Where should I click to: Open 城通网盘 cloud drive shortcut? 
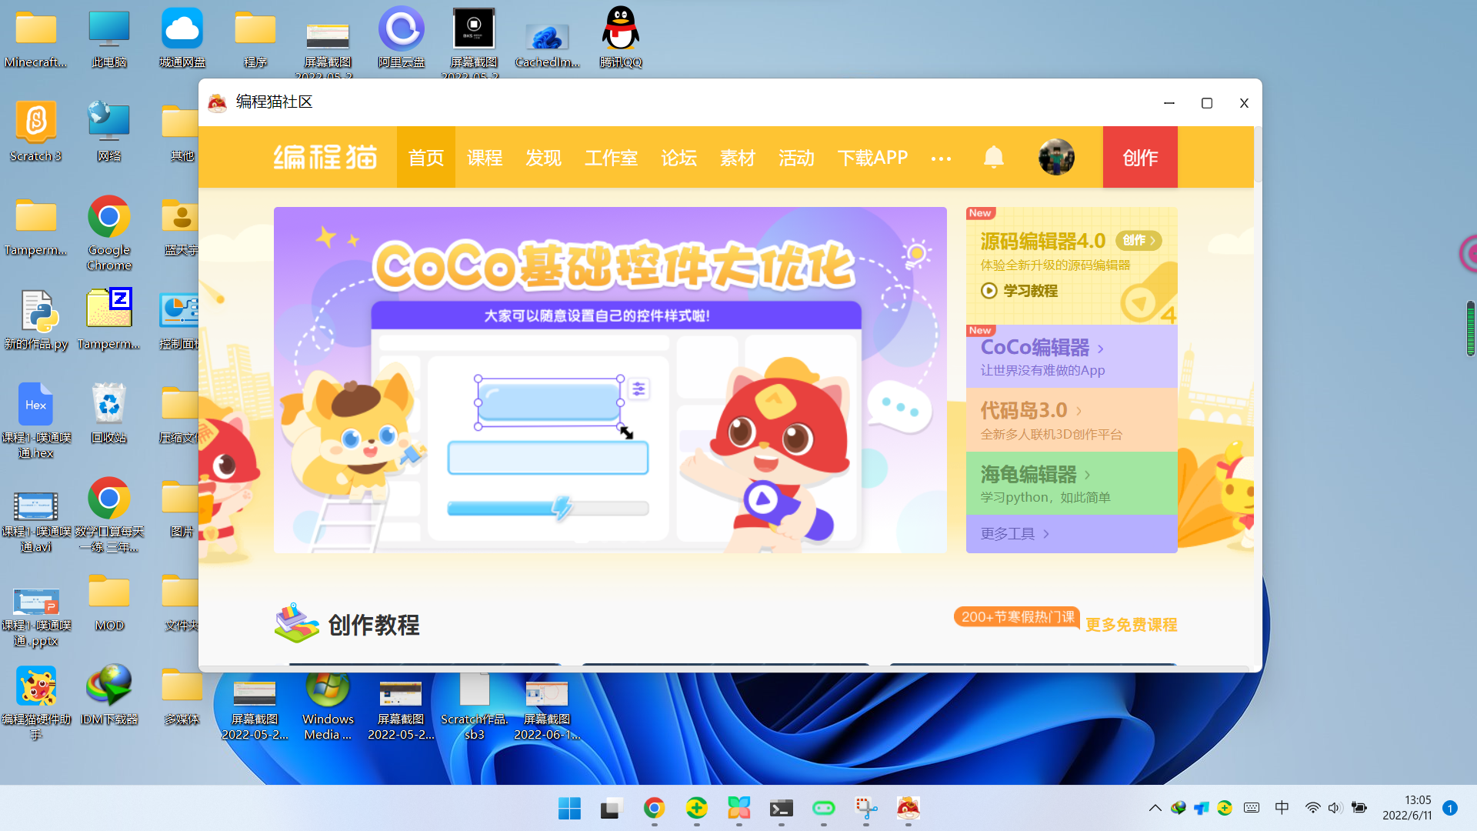[182, 38]
